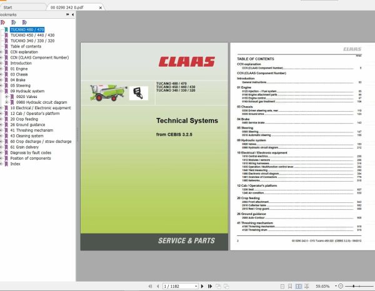The height and width of the screenshot is (291, 375).
Task: Open the 0920 Valves bookmark
Action: [27, 97]
